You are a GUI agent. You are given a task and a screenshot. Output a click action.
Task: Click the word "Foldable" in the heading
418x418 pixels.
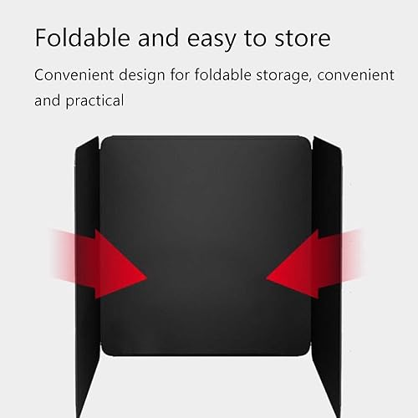(83, 38)
